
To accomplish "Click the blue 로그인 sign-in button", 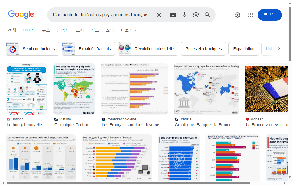I will tap(270, 15).
